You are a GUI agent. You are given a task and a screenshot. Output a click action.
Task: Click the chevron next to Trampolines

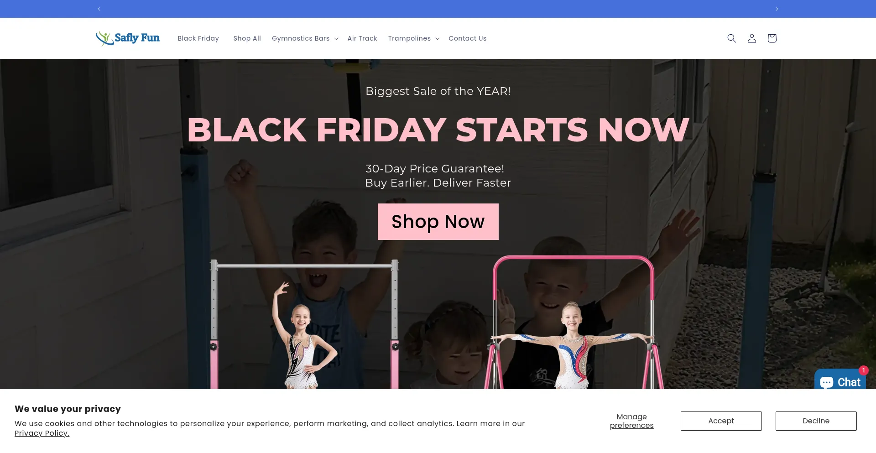437,39
